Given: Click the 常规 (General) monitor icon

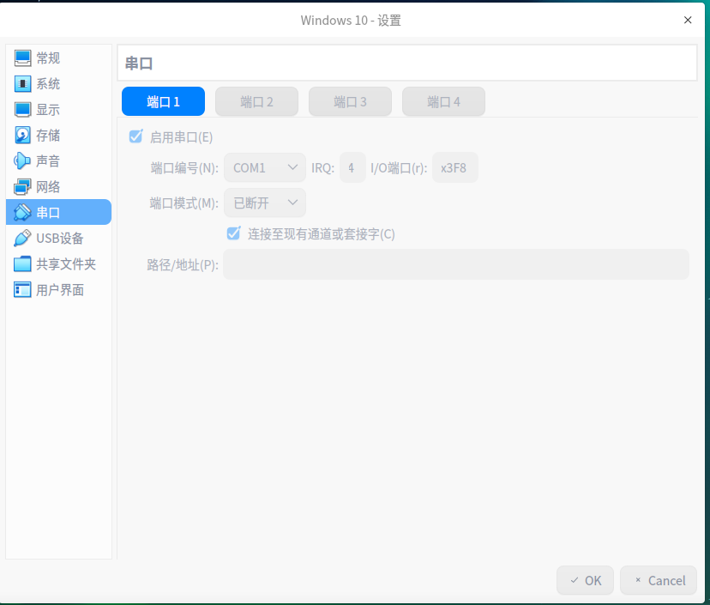Looking at the screenshot, I should (22, 58).
